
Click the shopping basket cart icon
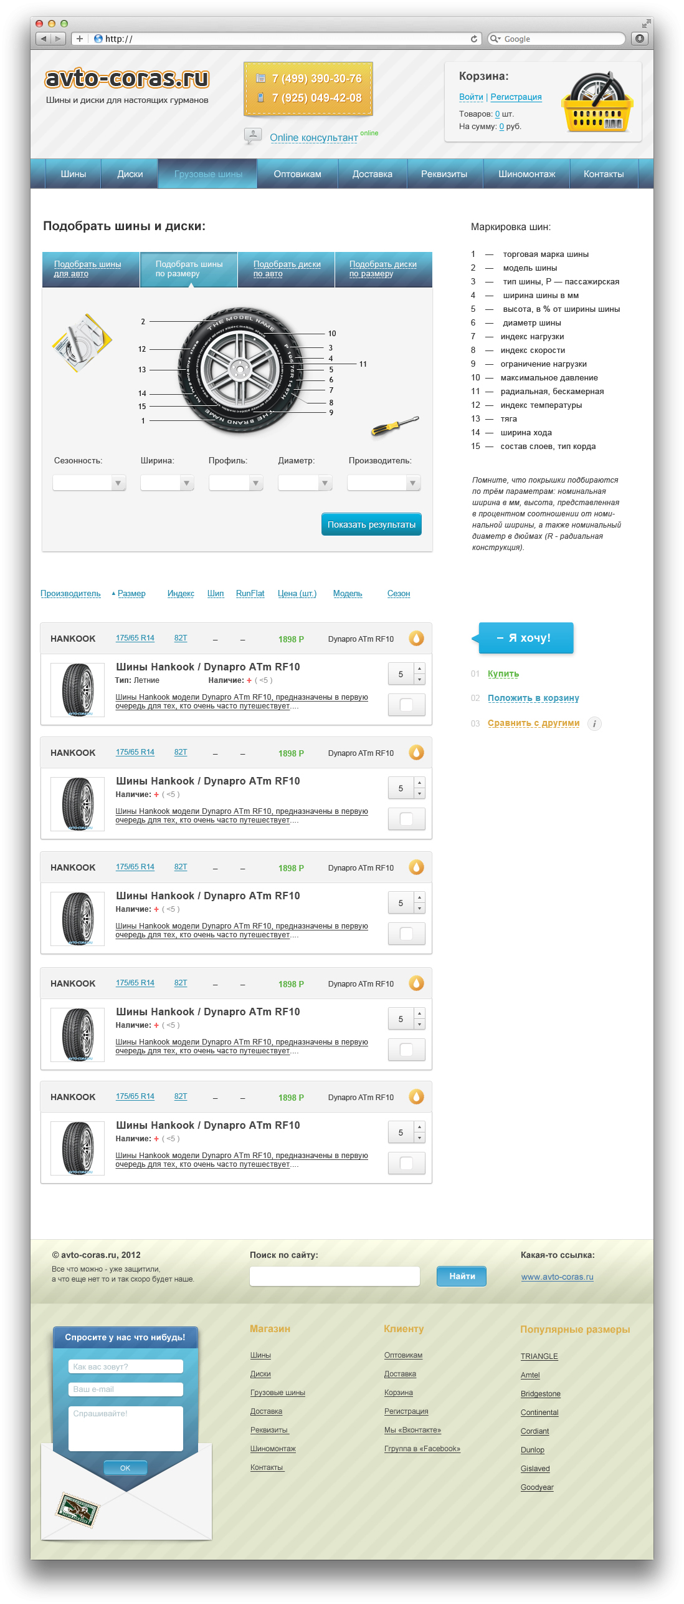tap(597, 103)
